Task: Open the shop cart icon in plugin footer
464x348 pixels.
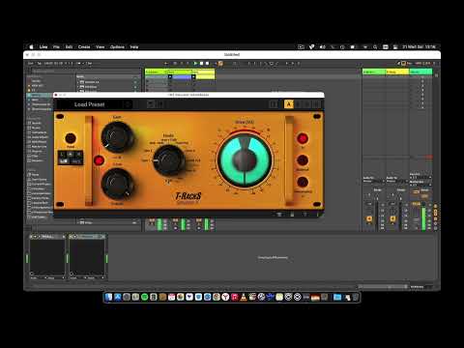Action: tap(279, 215)
